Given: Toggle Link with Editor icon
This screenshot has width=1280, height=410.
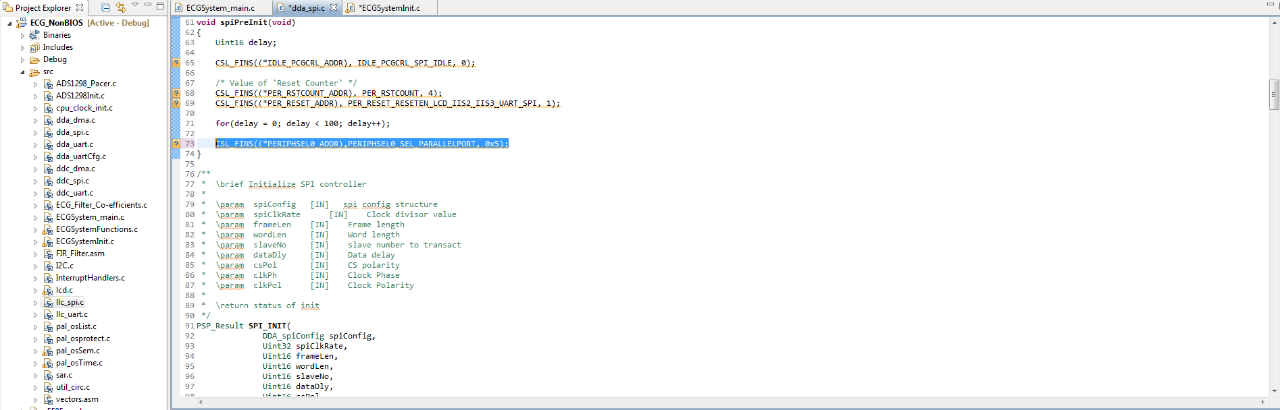Looking at the screenshot, I should coord(121,7).
